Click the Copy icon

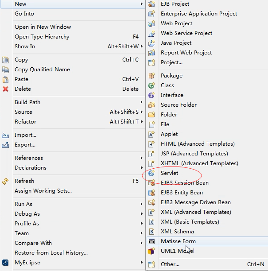(x=5, y=60)
